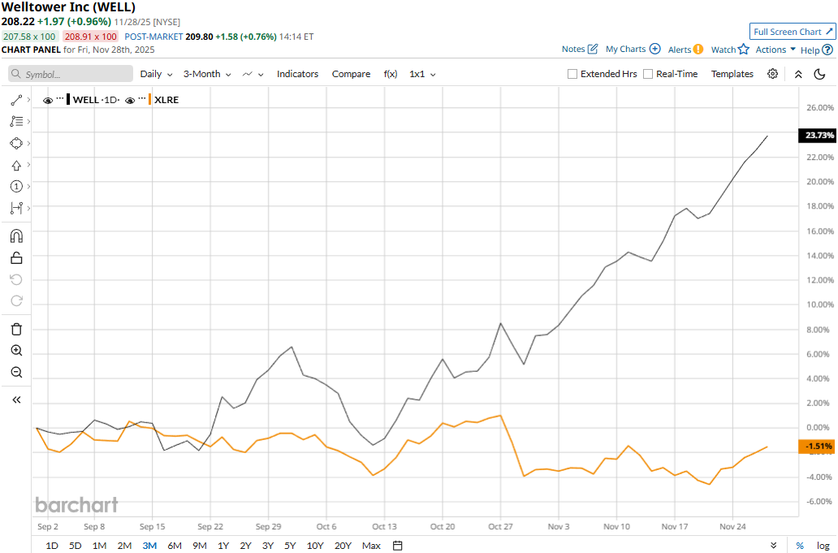The height and width of the screenshot is (553, 838).
Task: Select the 10Y time range
Action: [x=315, y=546]
